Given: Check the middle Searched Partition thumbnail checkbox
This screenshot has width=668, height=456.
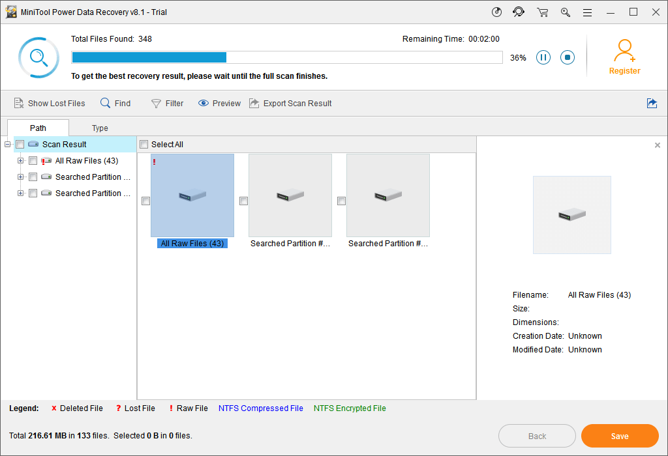Looking at the screenshot, I should coord(244,201).
